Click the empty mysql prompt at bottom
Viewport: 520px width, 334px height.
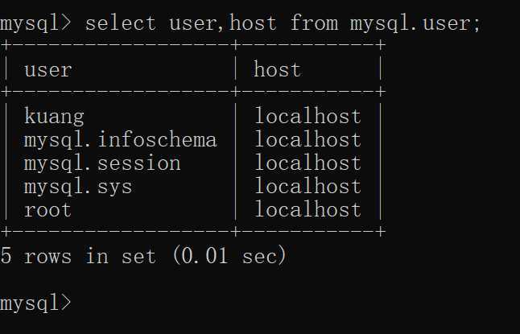coord(35,303)
